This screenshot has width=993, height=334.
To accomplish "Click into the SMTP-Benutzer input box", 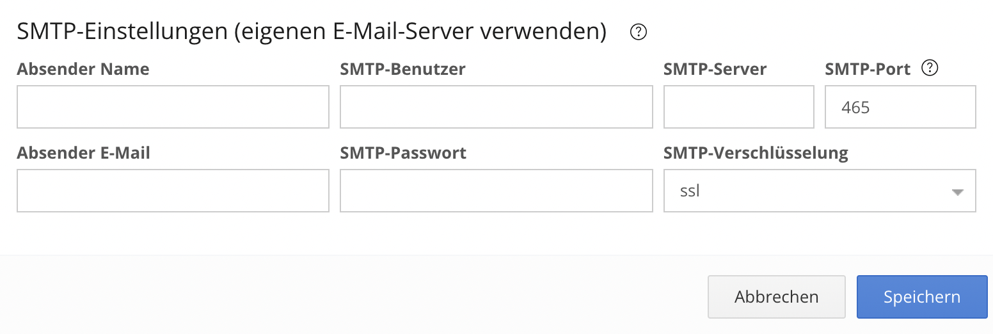I will [x=496, y=107].
